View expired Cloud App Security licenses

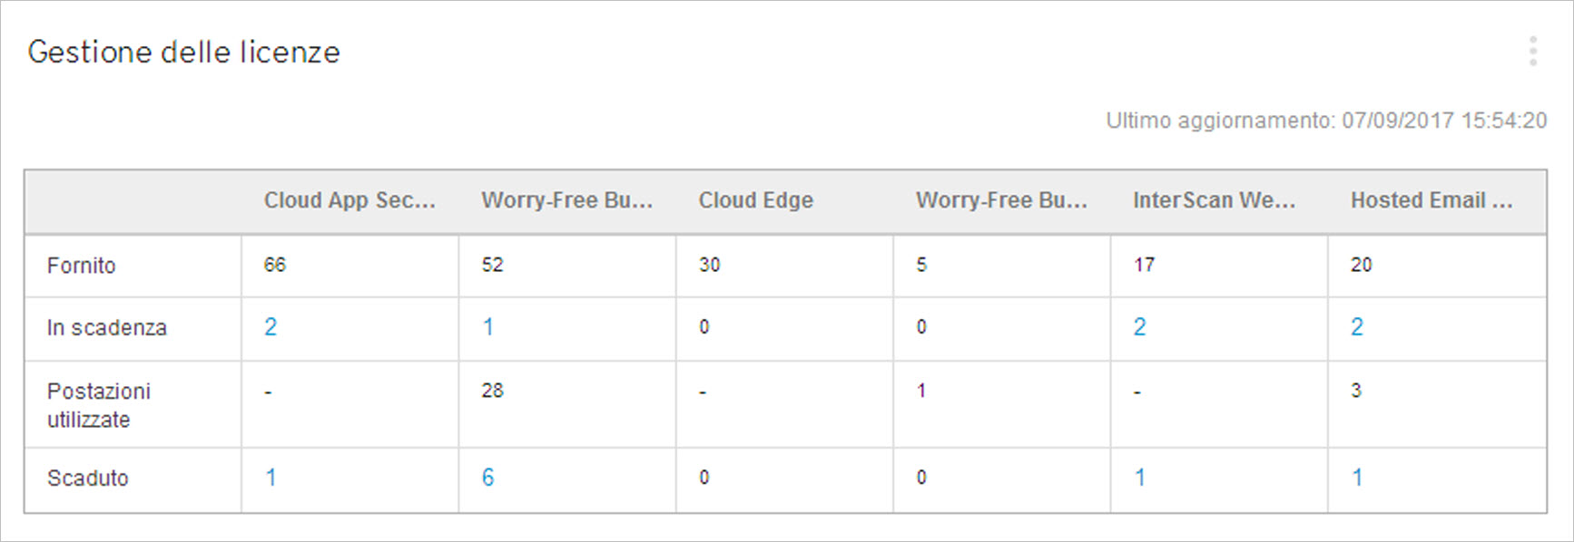click(271, 478)
